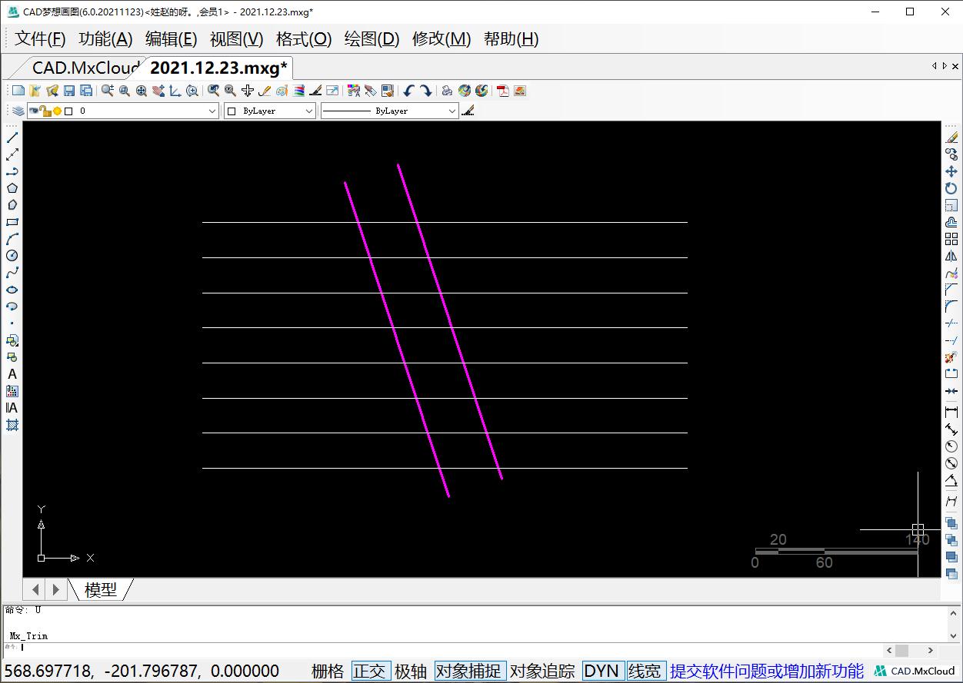Activate the Rectangle tool
The width and height of the screenshot is (963, 683).
point(11,222)
